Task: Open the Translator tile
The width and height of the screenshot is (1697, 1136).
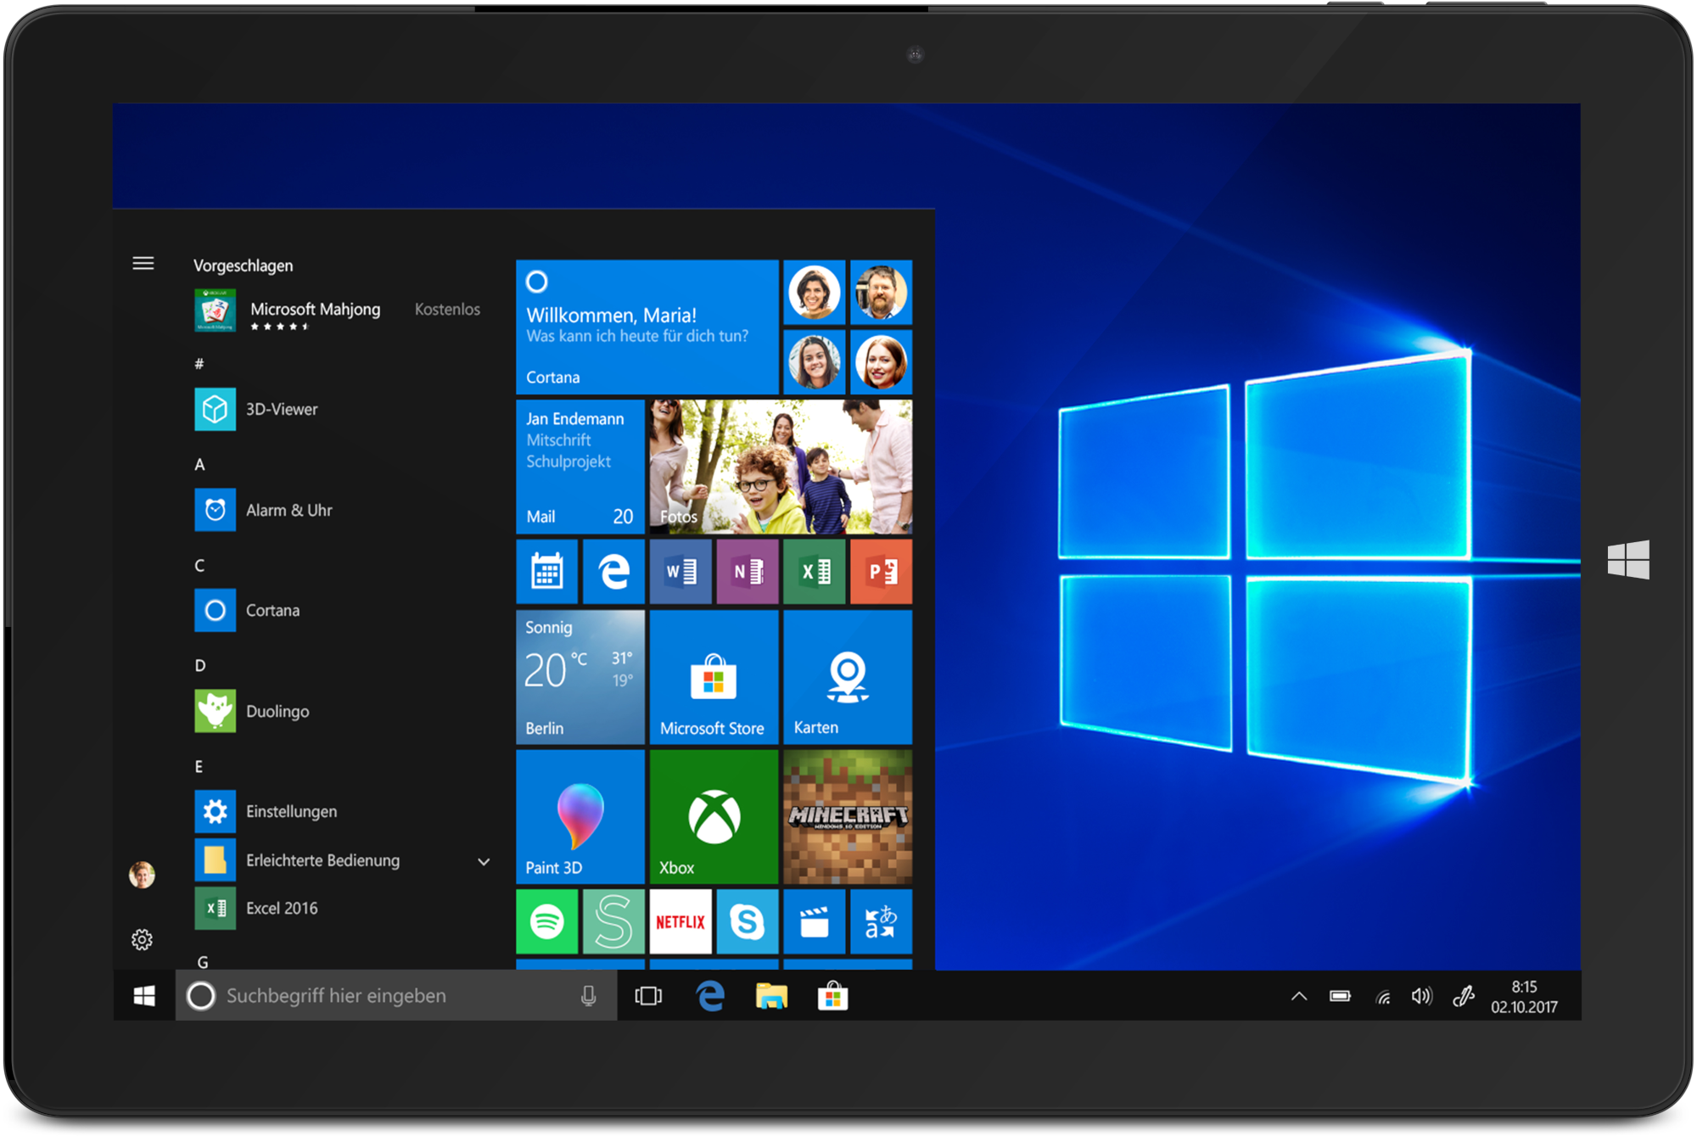Action: pos(882,921)
